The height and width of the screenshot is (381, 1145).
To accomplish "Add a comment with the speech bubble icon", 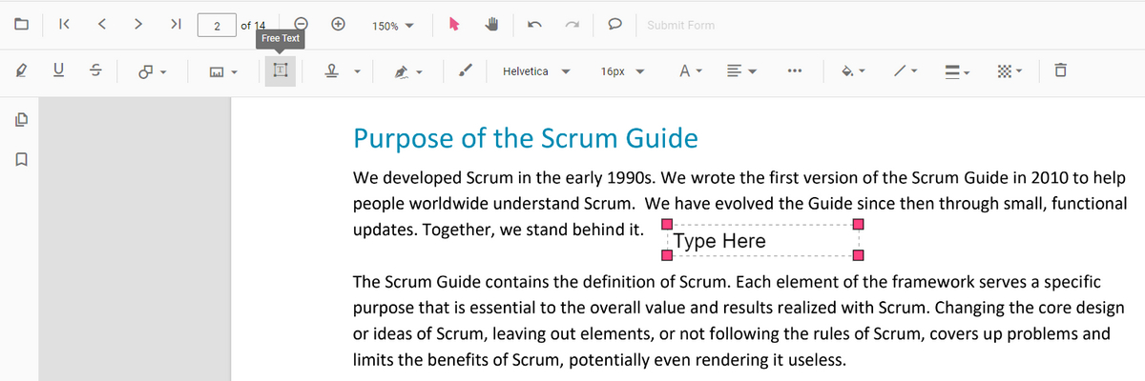I will 616,26.
